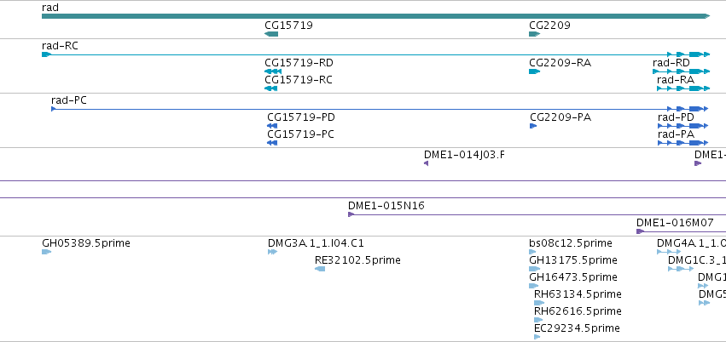Select the rad-RD transcript feature
This screenshot has width=726, height=342.
coord(681,71)
